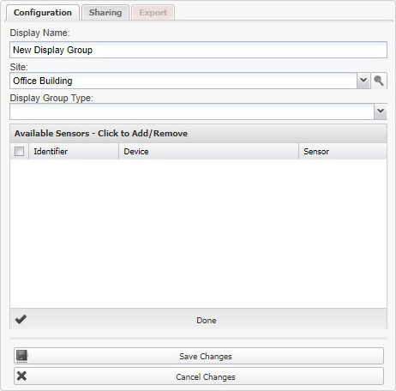Click the Cancel Changes button

199,376
